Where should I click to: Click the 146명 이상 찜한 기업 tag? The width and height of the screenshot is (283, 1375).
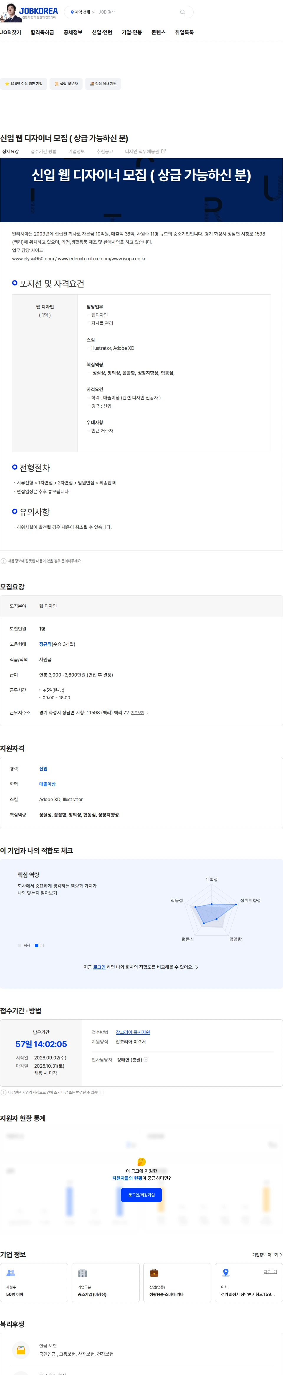coord(23,84)
